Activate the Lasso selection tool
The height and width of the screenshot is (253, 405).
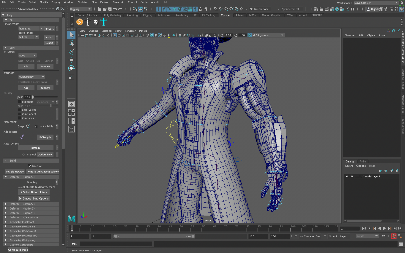coord(71,43)
